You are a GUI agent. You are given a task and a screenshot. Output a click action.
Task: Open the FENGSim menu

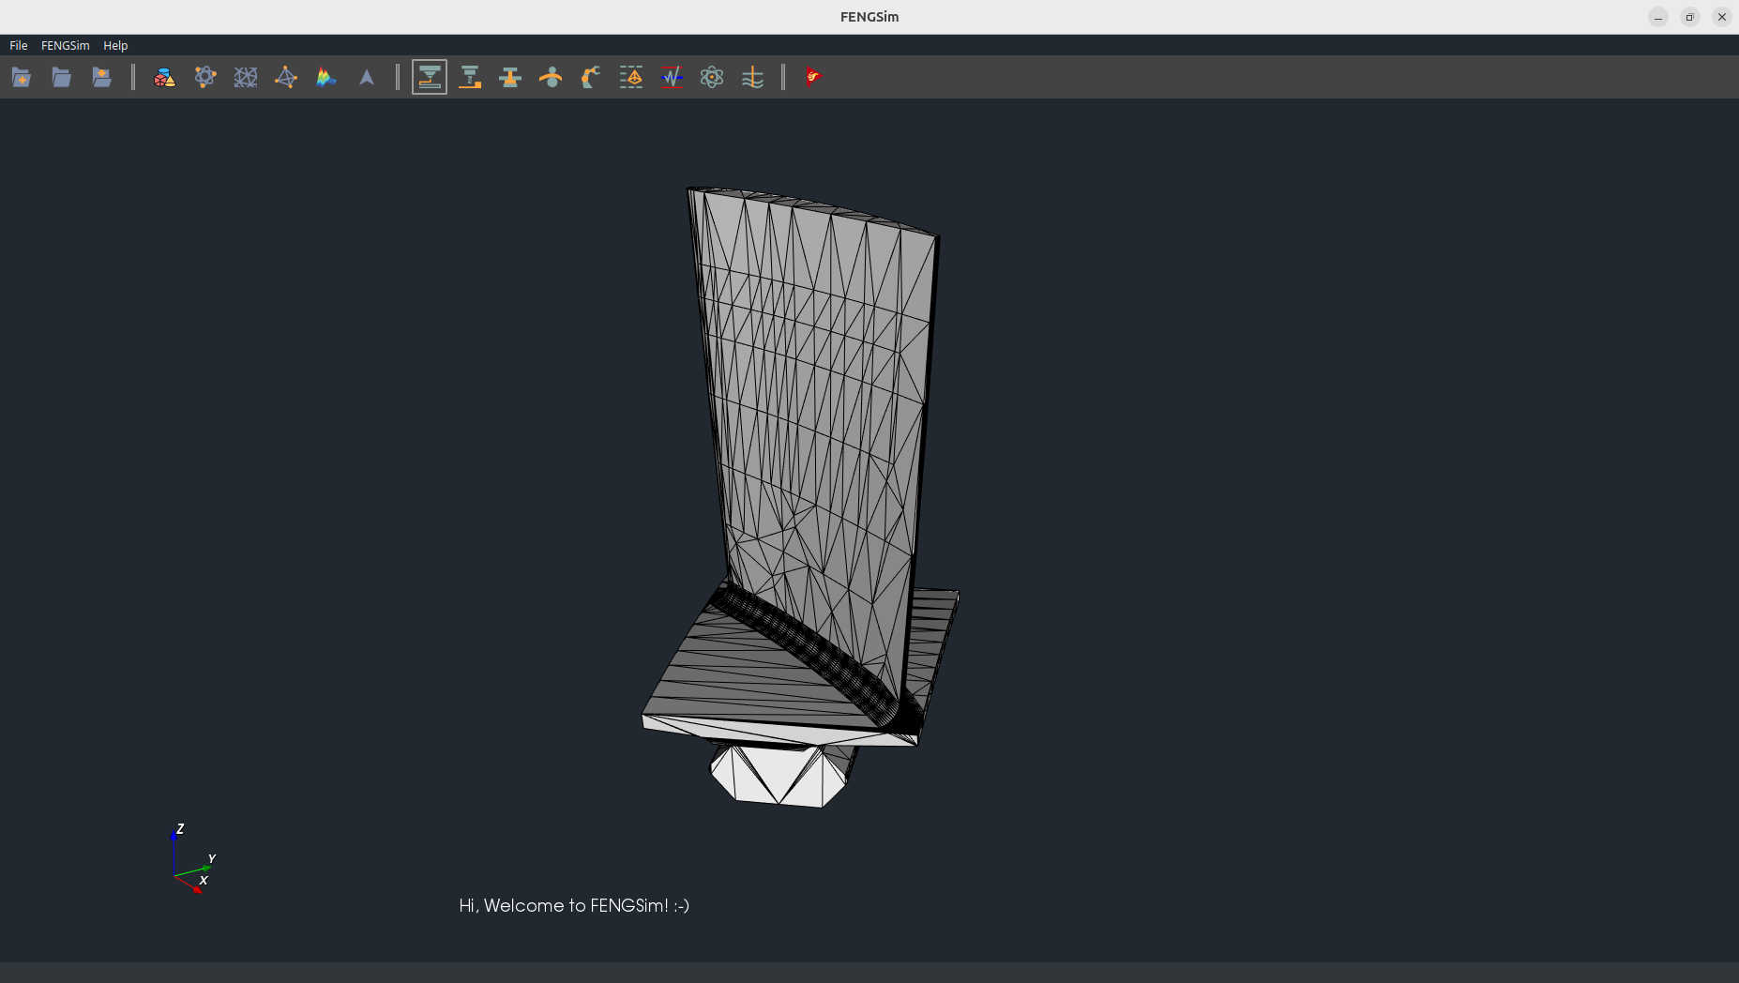[x=65, y=45]
